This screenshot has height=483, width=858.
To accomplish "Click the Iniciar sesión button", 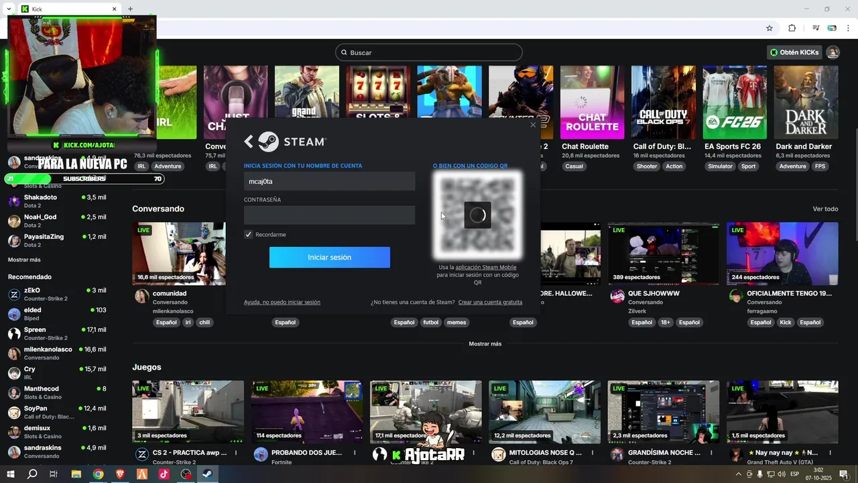I will tap(329, 258).
